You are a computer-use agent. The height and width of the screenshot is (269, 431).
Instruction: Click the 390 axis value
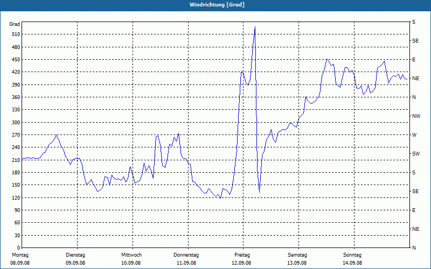16,84
